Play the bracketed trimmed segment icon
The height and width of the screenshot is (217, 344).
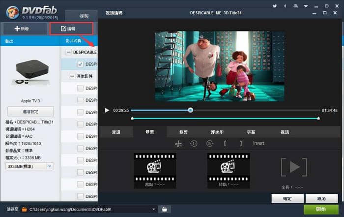coord(294,167)
